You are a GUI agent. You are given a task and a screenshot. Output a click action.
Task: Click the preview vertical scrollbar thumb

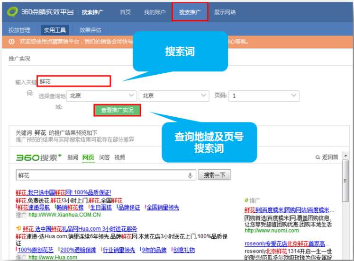click(345, 181)
